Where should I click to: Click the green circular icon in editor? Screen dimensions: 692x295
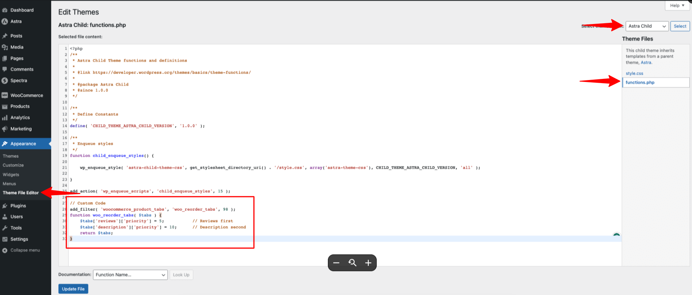(616, 236)
